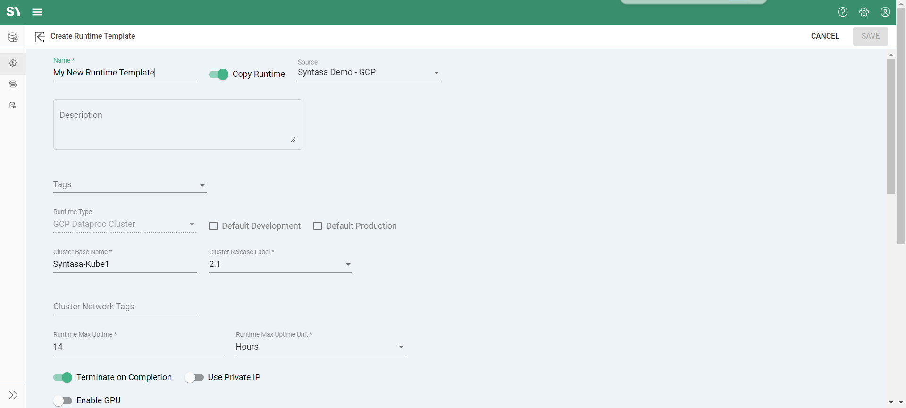The width and height of the screenshot is (906, 408).
Task: Select the gear icon in left sidebar
Action: pos(13,63)
